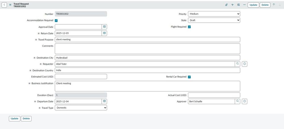284x129 pixels.
Task: Toggle the Flight Required checkbox
Action: click(x=189, y=27)
